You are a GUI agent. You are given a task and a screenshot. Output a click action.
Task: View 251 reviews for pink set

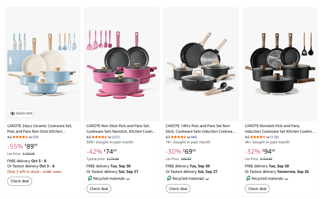[x=116, y=137]
